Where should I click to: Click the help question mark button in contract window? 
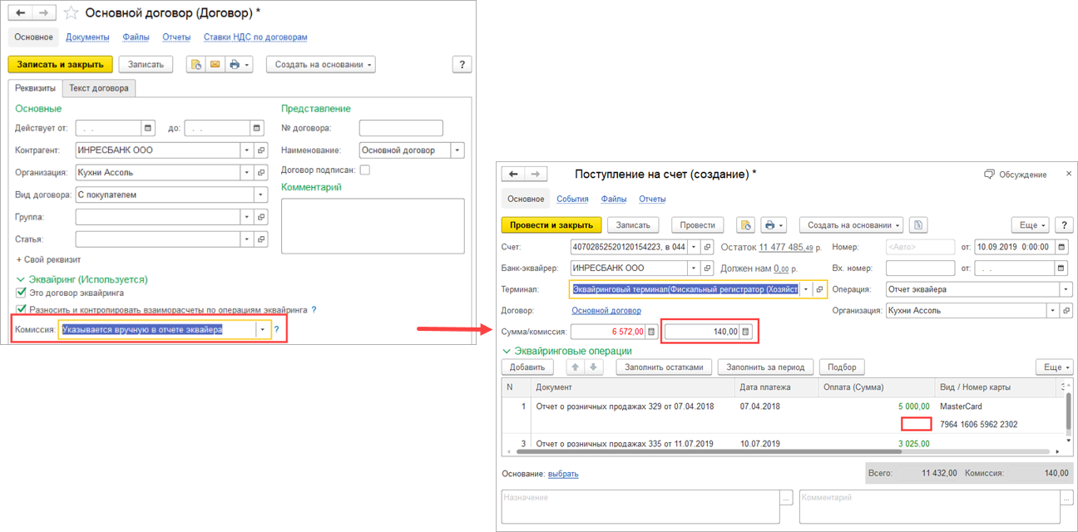[462, 64]
